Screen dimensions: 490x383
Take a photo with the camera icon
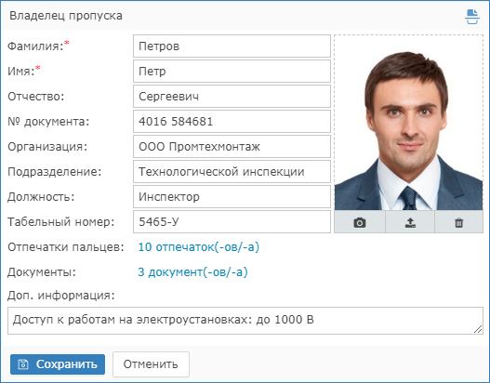click(x=360, y=222)
